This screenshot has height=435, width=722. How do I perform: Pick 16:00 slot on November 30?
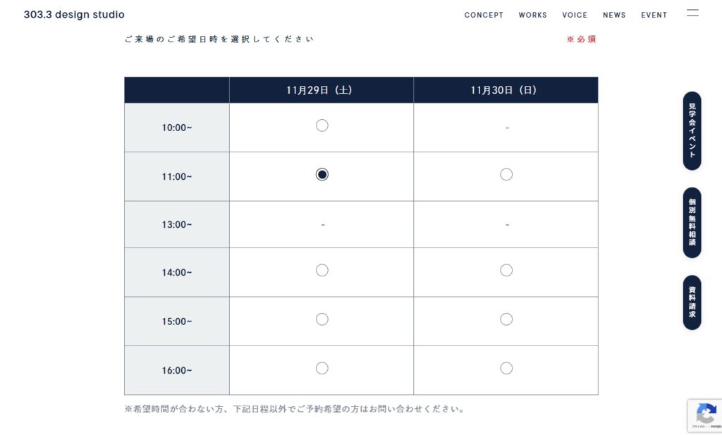point(506,368)
